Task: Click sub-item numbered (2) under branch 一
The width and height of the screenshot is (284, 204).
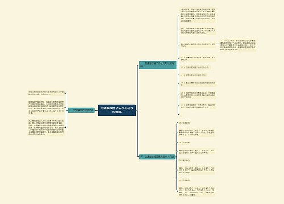Action: click(x=198, y=58)
